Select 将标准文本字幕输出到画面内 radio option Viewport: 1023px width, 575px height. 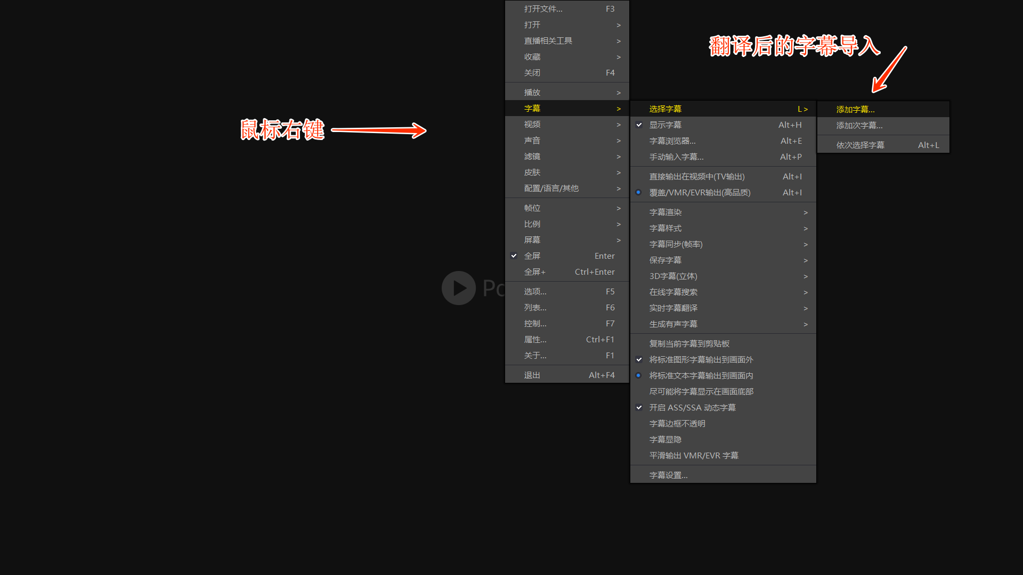click(x=701, y=376)
